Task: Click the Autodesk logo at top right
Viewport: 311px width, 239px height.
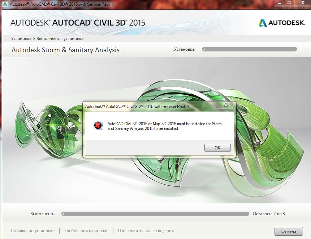Action: click(x=282, y=23)
